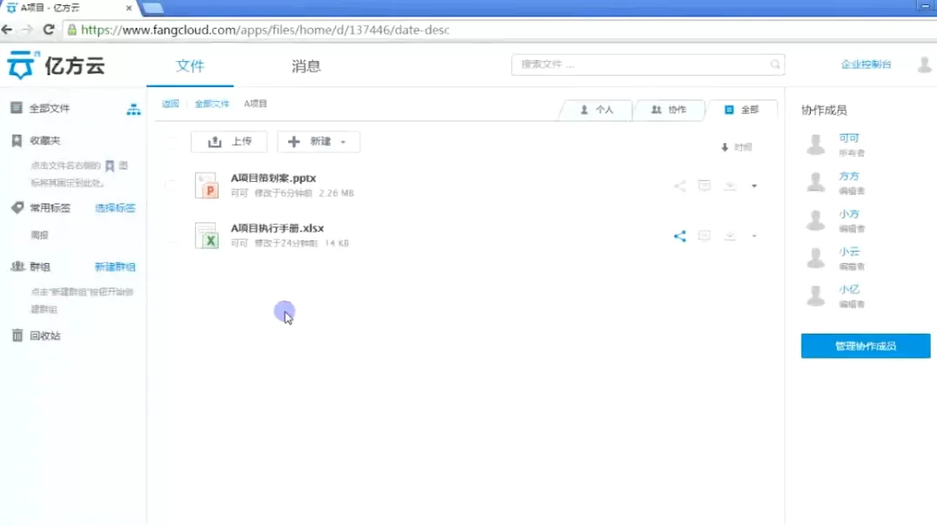Open the more-actions arrow for A项目执行手册.xlsx
Screen dimensions: 937x526
pos(754,236)
